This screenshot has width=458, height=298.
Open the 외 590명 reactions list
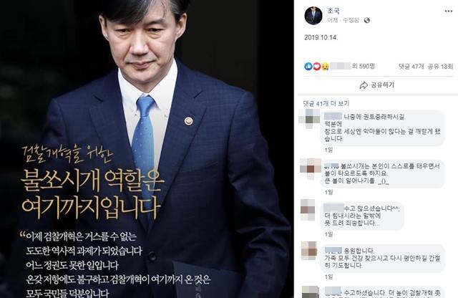(x=364, y=67)
